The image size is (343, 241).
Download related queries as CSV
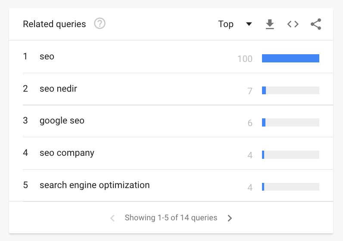[270, 24]
